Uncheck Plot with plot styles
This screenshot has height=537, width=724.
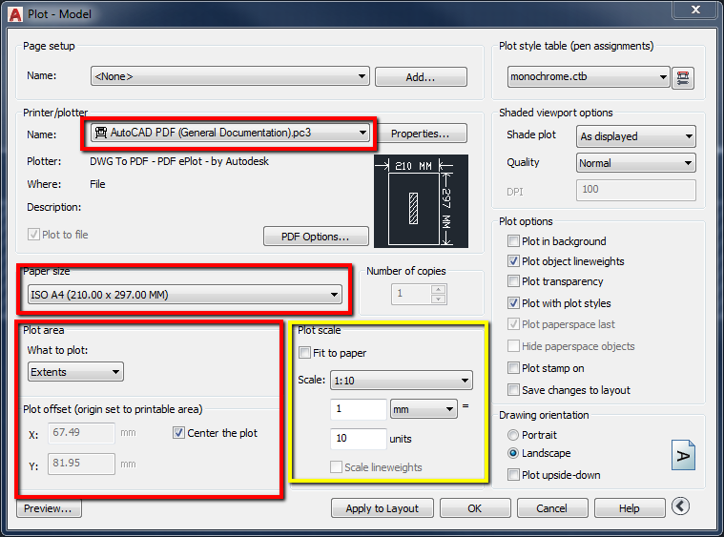[513, 303]
